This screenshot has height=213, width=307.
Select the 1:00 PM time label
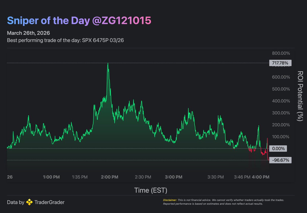pos(51,177)
